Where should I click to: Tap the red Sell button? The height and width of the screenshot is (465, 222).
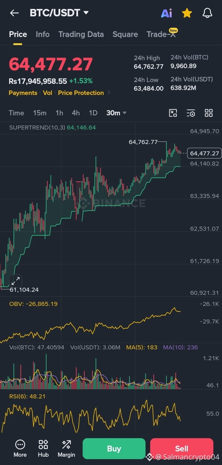(x=182, y=449)
